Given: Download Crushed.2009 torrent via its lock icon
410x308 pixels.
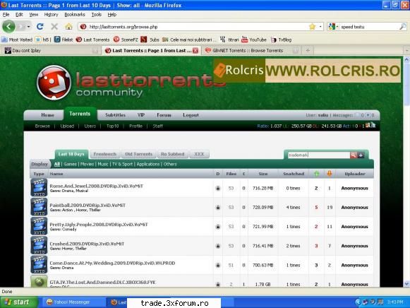Looking at the screenshot, I should click(x=217, y=246).
